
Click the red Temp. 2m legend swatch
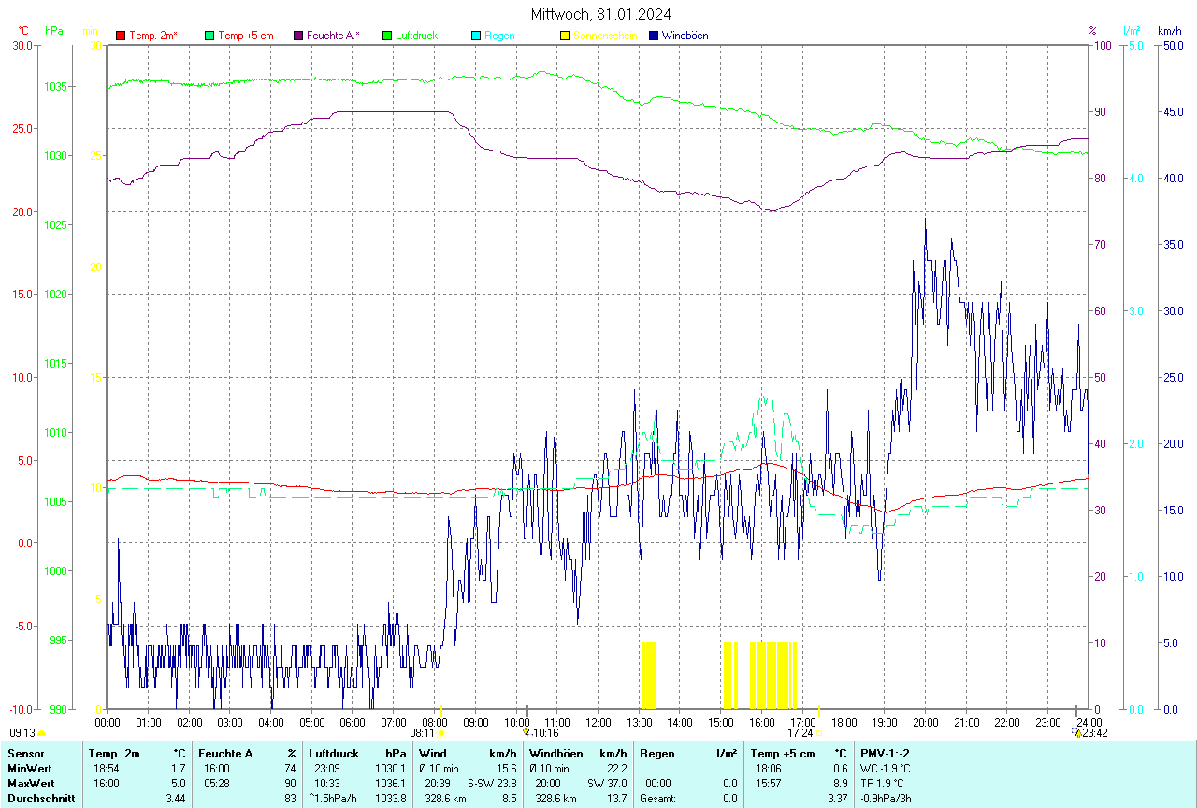(x=121, y=36)
